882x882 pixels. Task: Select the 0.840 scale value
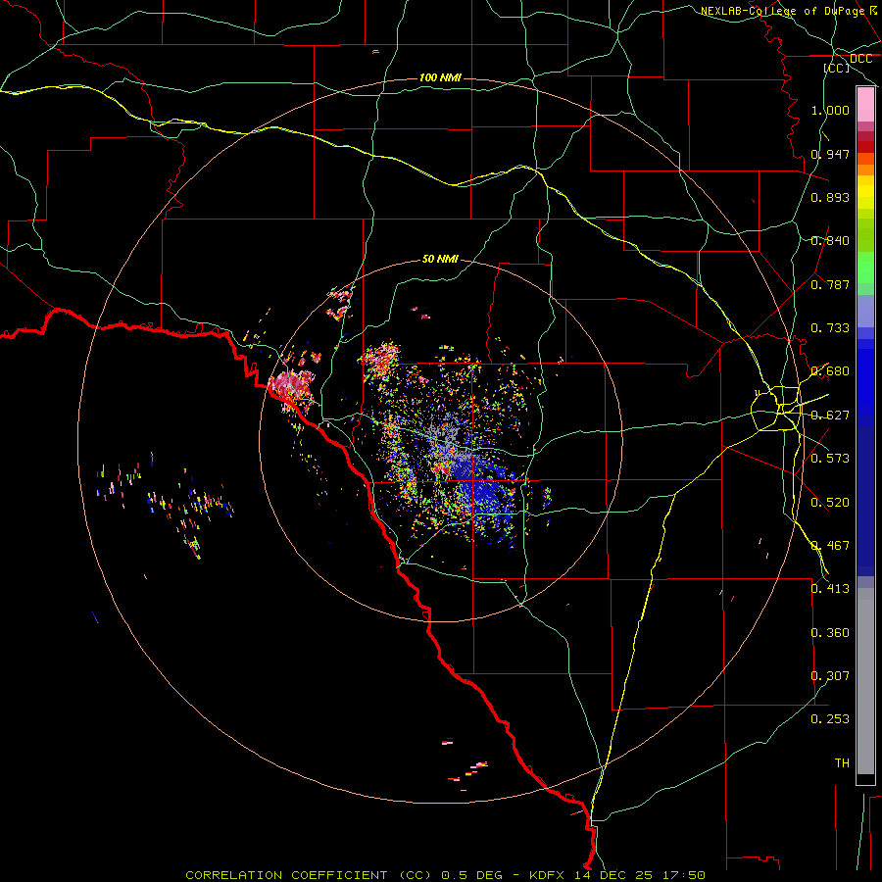830,241
